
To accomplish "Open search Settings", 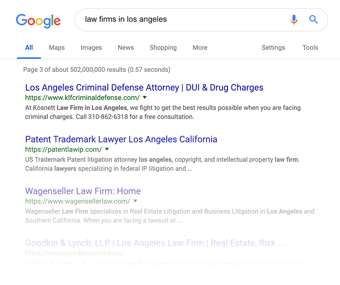I will click(x=273, y=48).
